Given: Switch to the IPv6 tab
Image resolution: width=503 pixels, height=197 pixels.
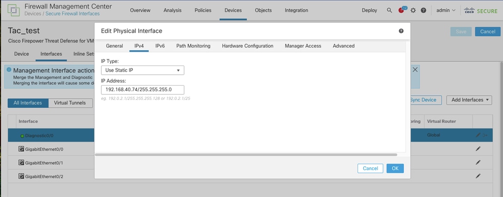Looking at the screenshot, I should pos(160,46).
